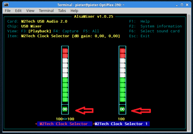Toggle mute box under M2Tech Clock Selector 1
193x134 pixels.
click(x=122, y=109)
